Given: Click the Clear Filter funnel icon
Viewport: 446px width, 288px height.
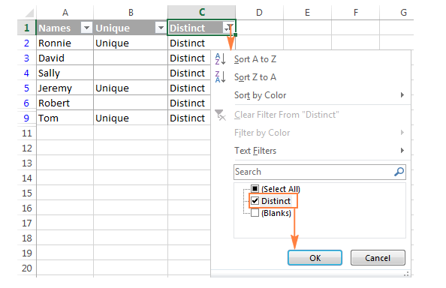Looking at the screenshot, I should click(x=220, y=115).
